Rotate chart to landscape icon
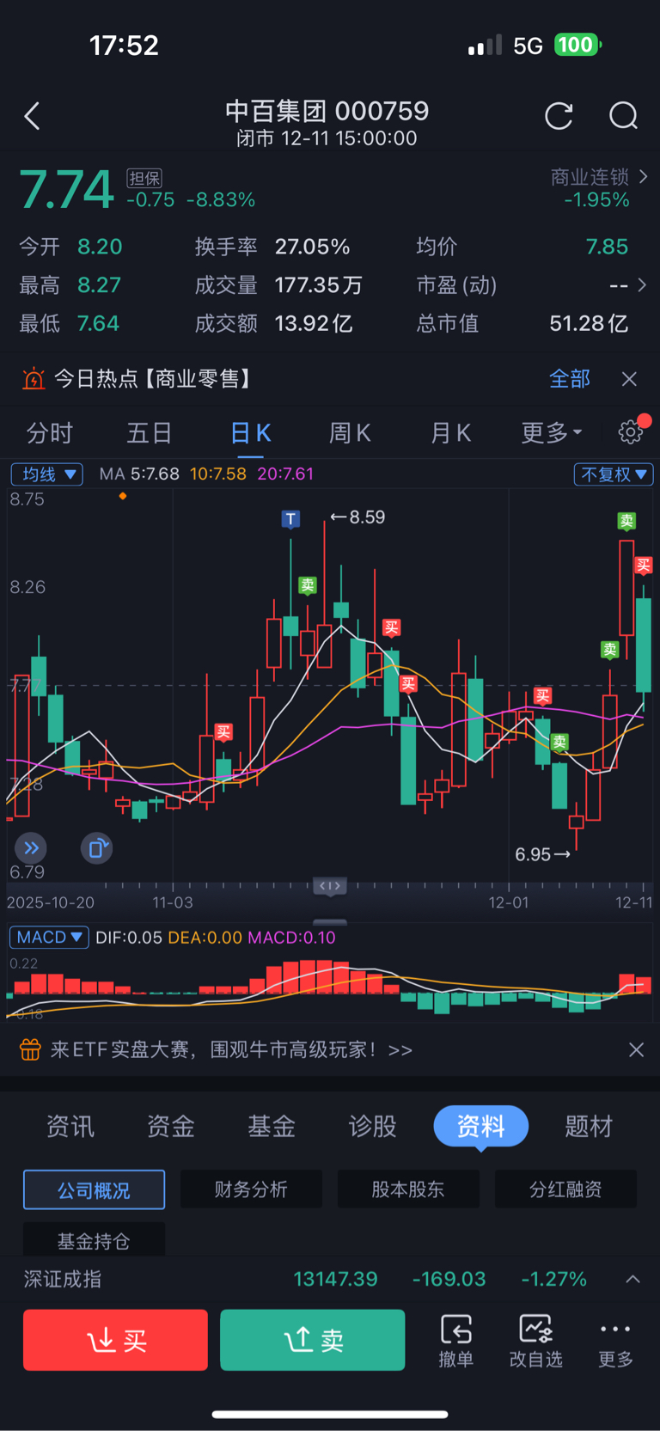The height and width of the screenshot is (1431, 660). point(96,848)
